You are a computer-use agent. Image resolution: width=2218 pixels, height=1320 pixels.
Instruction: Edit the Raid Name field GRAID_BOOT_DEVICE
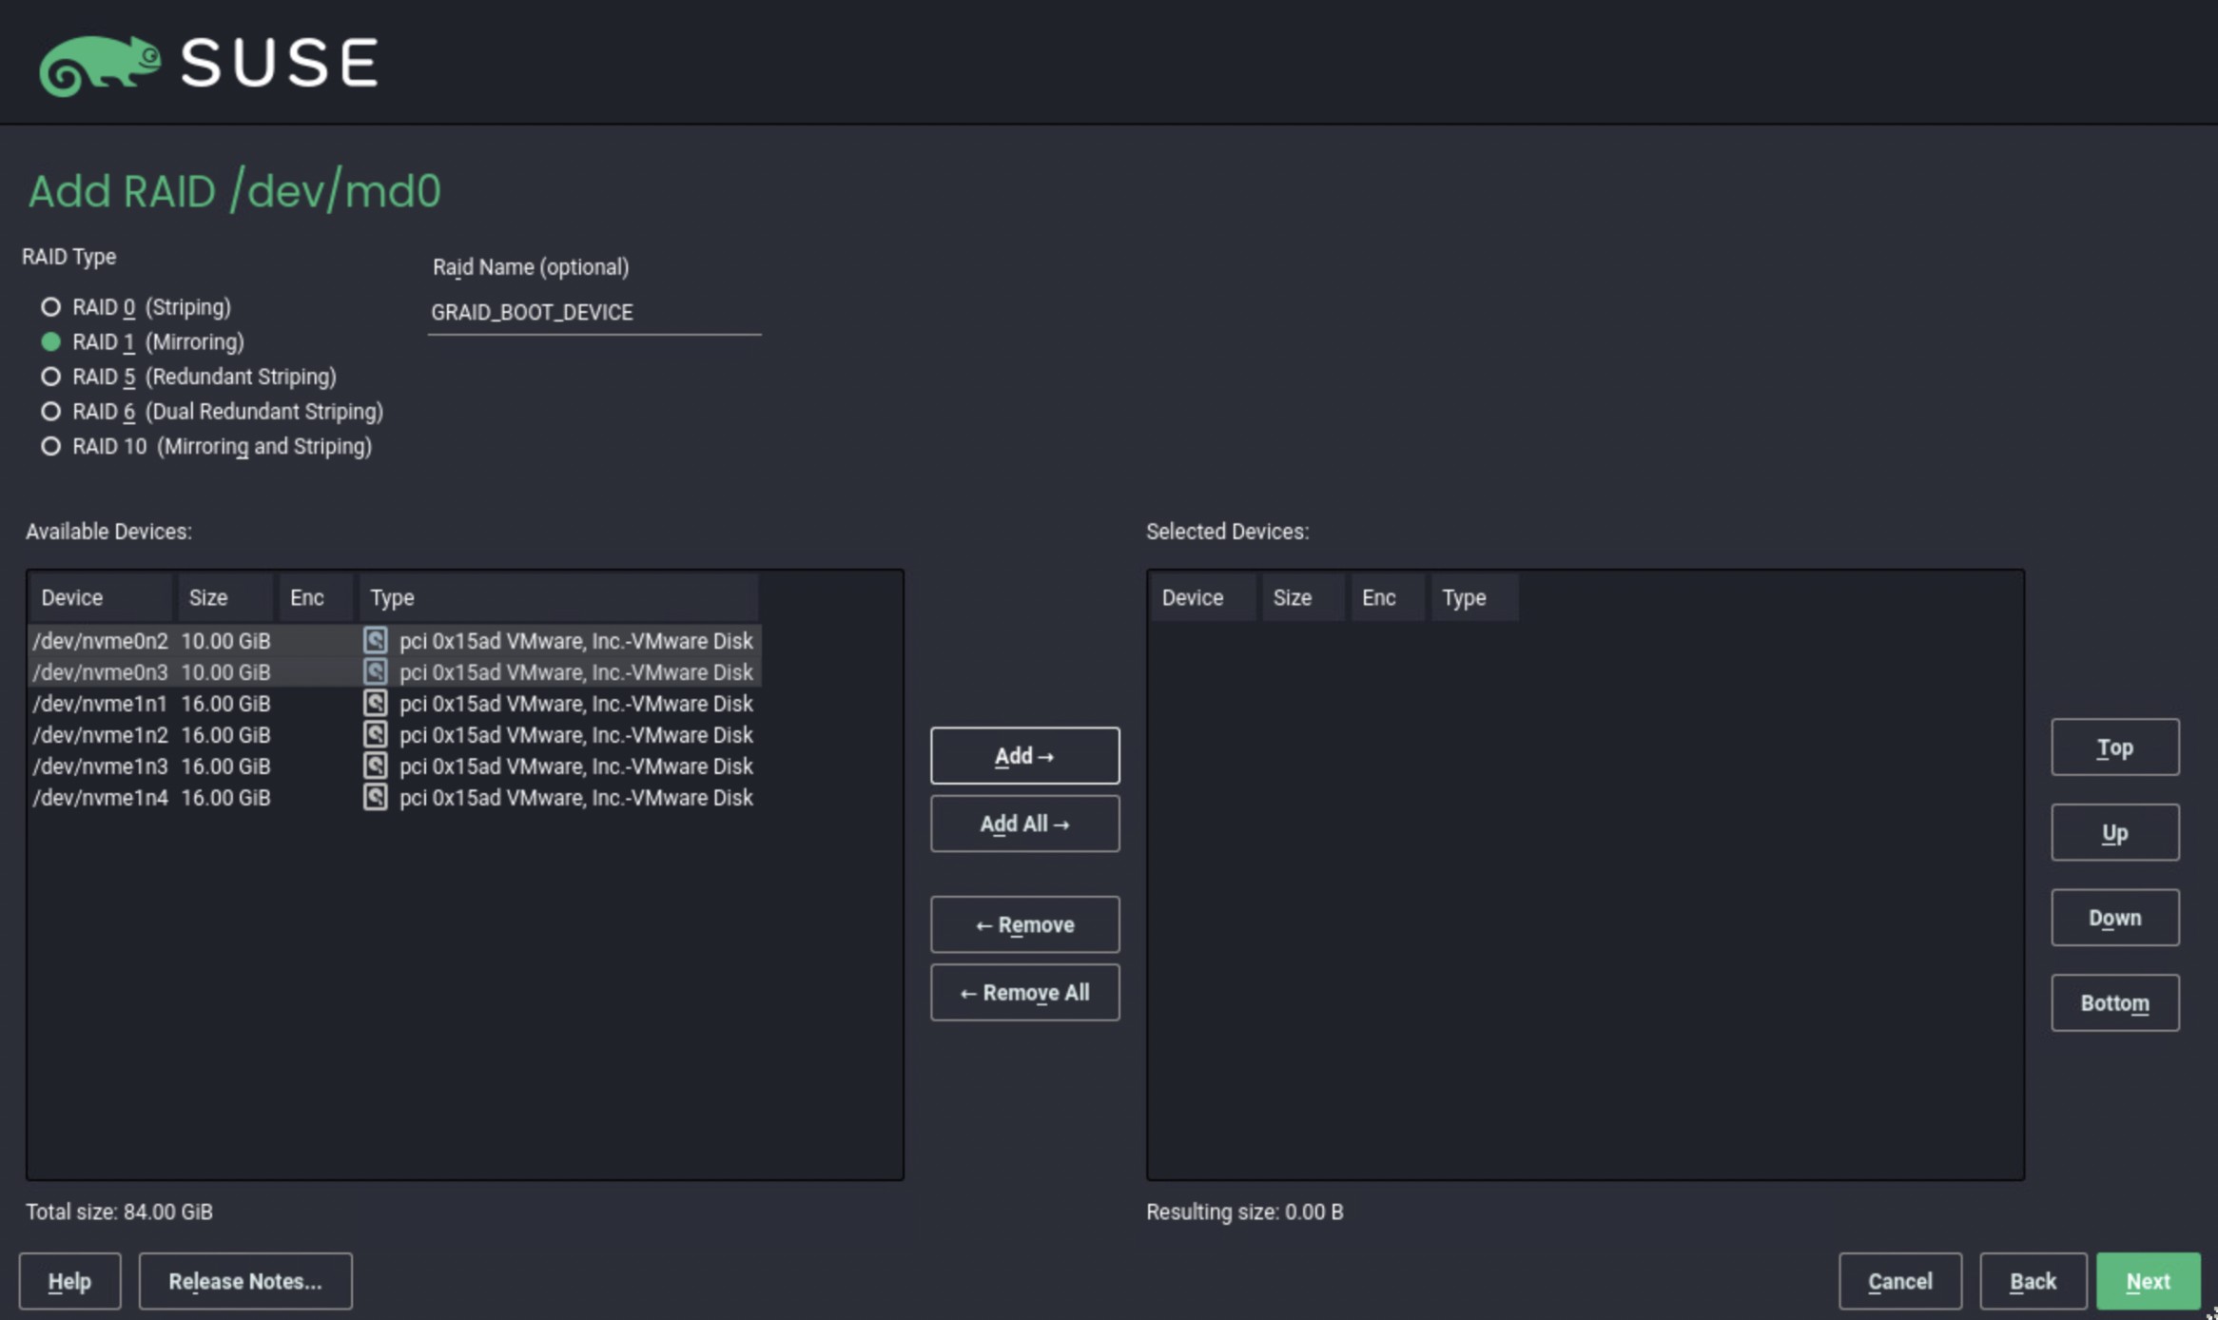point(593,312)
